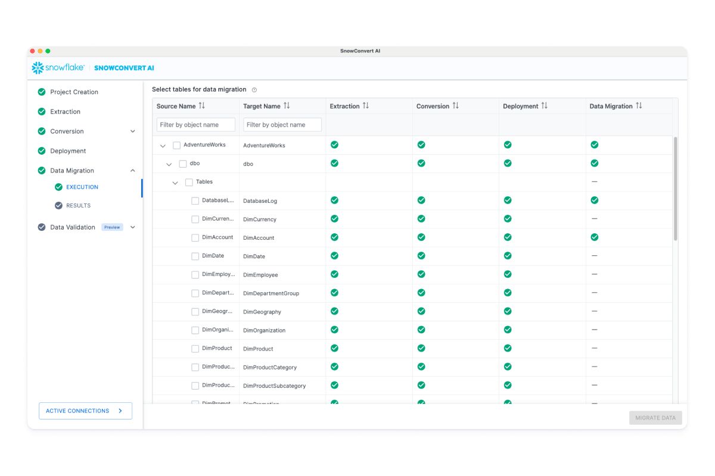Sort Conversion column arrows icon

pos(456,106)
